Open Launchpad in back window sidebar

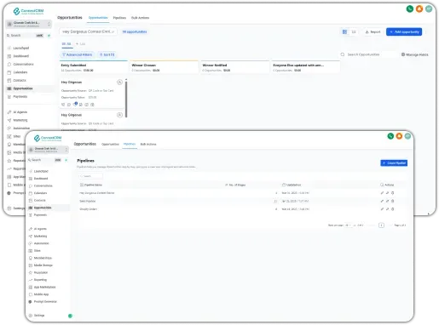click(x=19, y=48)
